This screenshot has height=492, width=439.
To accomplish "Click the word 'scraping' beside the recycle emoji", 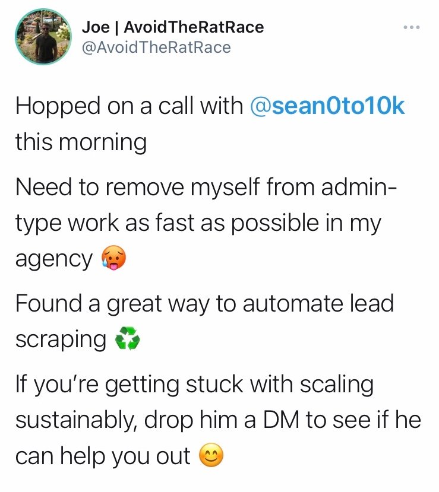I will [61, 340].
